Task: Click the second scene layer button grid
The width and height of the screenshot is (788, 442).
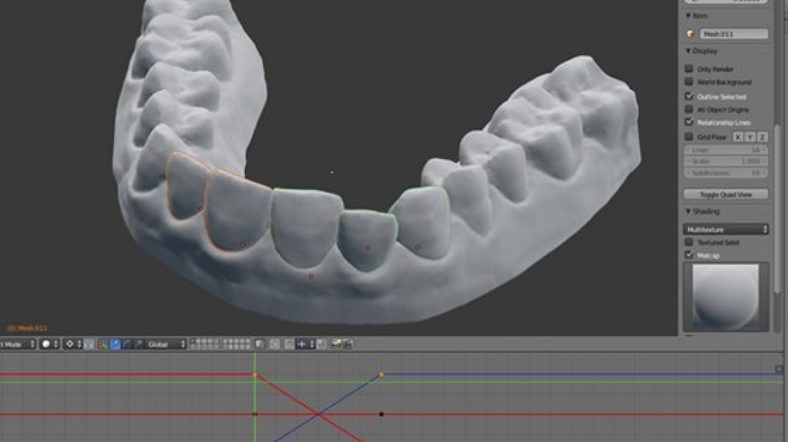Action: pos(235,344)
